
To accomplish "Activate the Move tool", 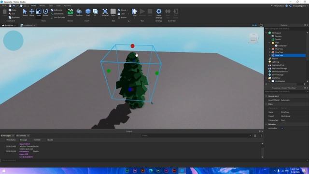I will pyautogui.click(x=32, y=13).
